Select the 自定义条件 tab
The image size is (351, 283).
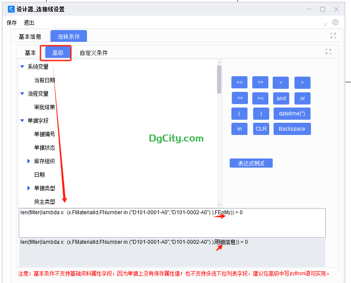(x=95, y=52)
